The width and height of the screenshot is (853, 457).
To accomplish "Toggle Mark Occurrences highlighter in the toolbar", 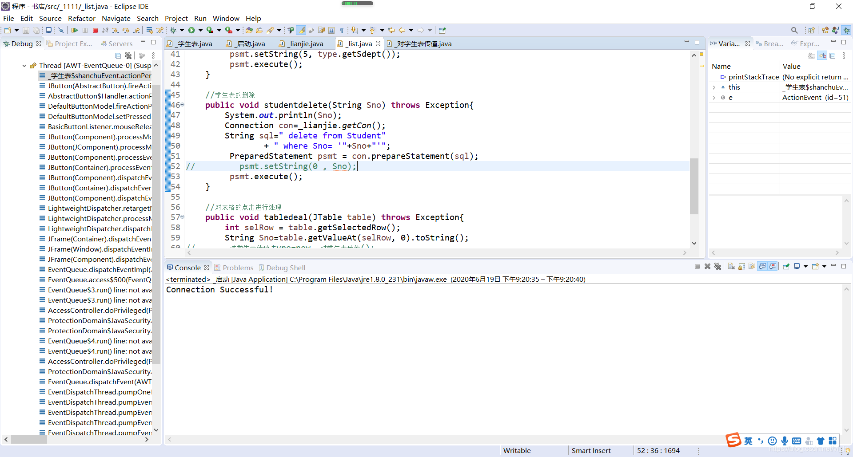I will [x=301, y=30].
